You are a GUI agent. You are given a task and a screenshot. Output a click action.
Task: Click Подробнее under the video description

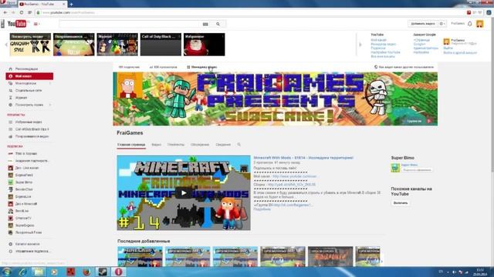point(262,209)
